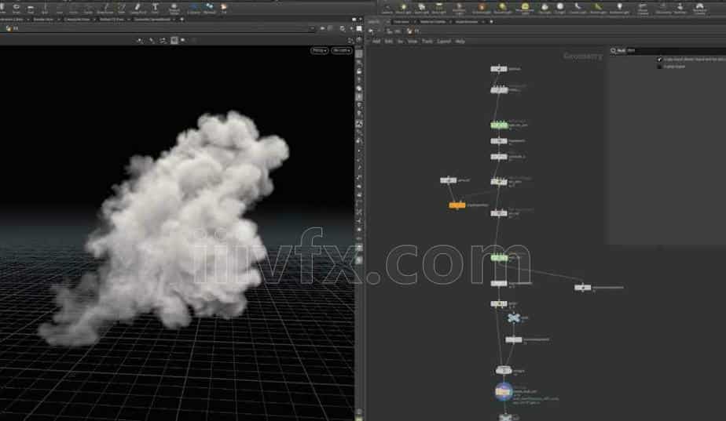Click the Switcher shelf tool

tap(680, 8)
